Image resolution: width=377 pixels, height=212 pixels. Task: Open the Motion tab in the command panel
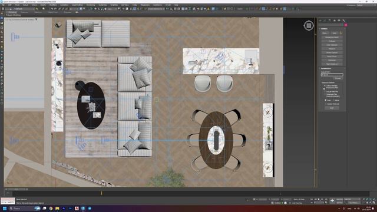(334, 21)
